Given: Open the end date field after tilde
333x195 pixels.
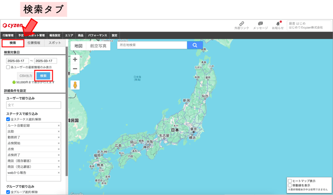Looking at the screenshot, I should click(45, 61).
